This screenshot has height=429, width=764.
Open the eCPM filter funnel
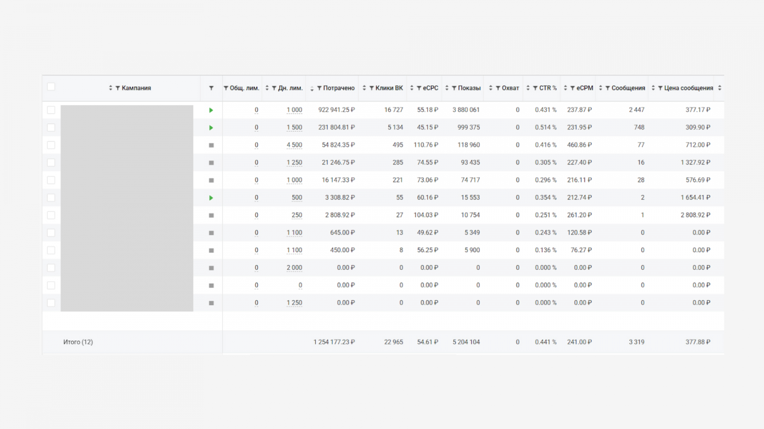click(x=573, y=88)
